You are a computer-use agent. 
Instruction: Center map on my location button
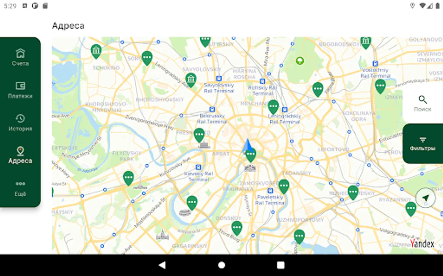pos(425,198)
